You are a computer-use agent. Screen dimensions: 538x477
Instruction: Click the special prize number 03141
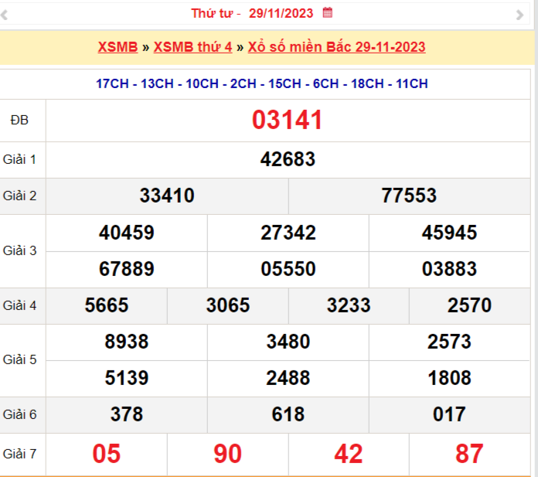pyautogui.click(x=288, y=121)
